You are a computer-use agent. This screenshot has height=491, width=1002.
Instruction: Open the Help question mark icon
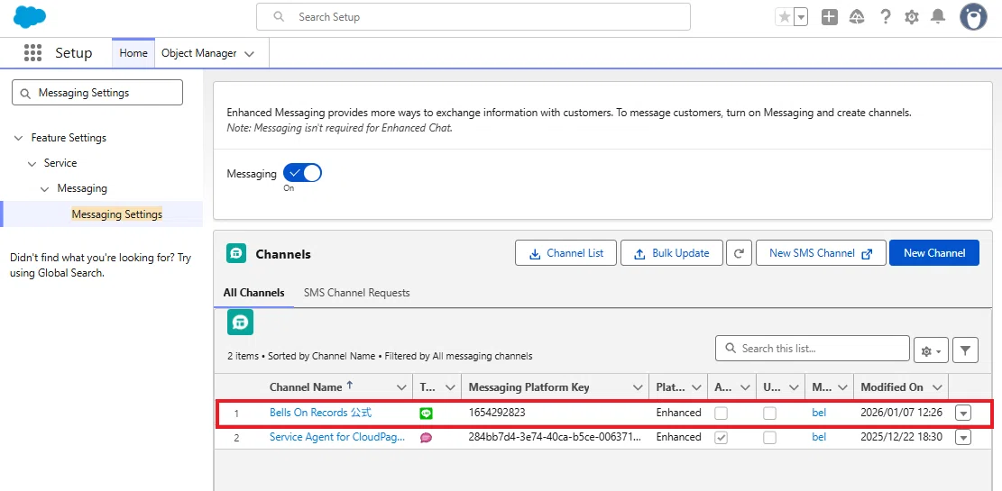click(885, 17)
